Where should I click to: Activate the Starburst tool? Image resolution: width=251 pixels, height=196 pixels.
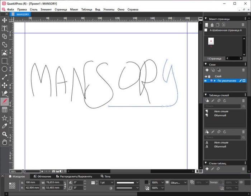5,118
